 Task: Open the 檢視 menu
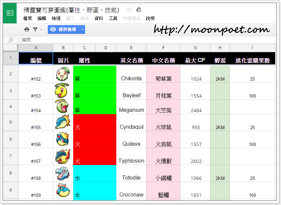56,18
